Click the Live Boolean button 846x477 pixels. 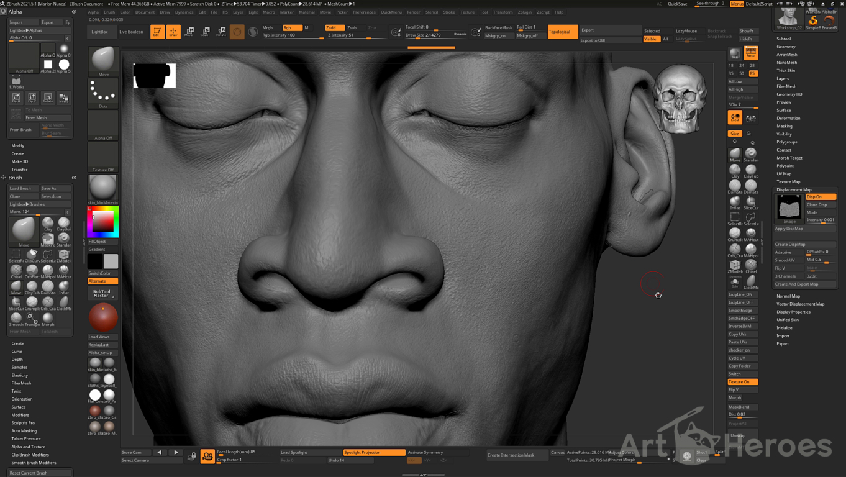[131, 32]
